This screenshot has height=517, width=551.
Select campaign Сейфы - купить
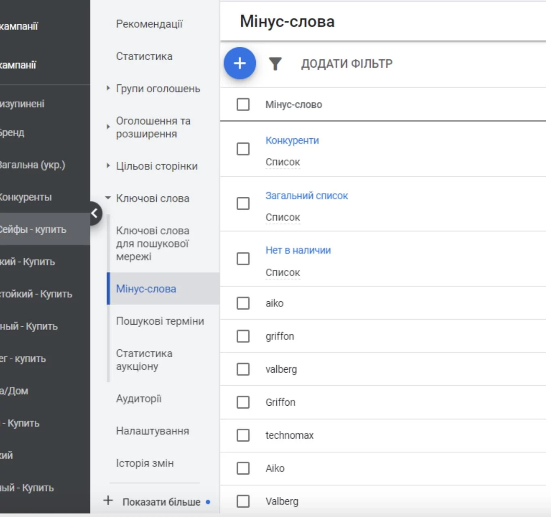tap(45, 229)
